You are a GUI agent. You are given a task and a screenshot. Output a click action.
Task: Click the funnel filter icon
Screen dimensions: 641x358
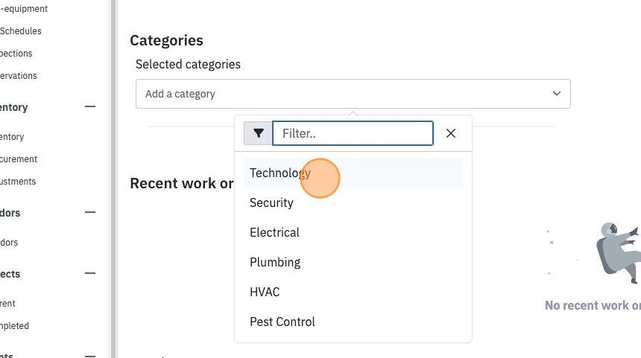258,133
